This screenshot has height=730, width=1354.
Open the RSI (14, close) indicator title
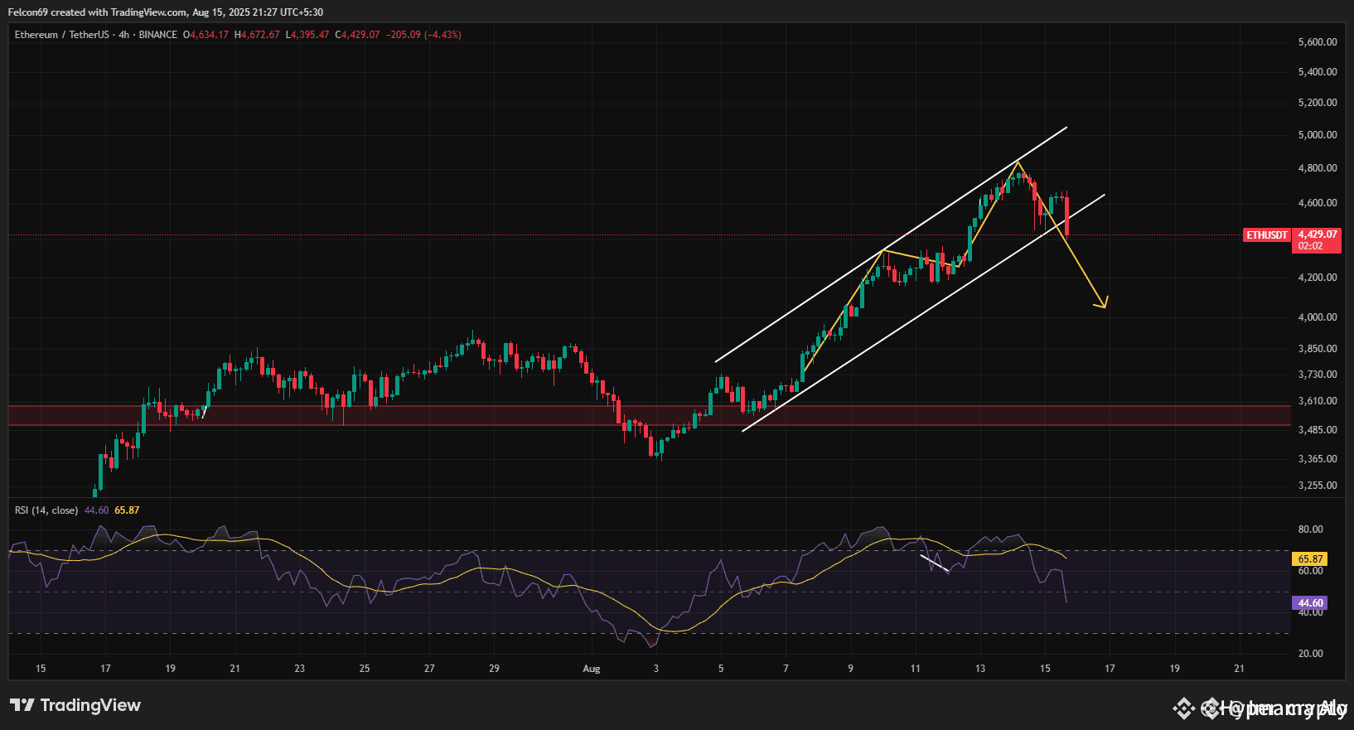coord(46,510)
